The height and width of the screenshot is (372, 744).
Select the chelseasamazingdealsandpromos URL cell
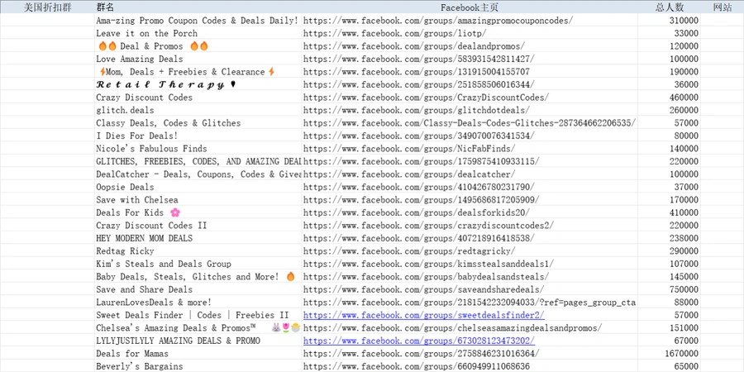click(x=470, y=328)
